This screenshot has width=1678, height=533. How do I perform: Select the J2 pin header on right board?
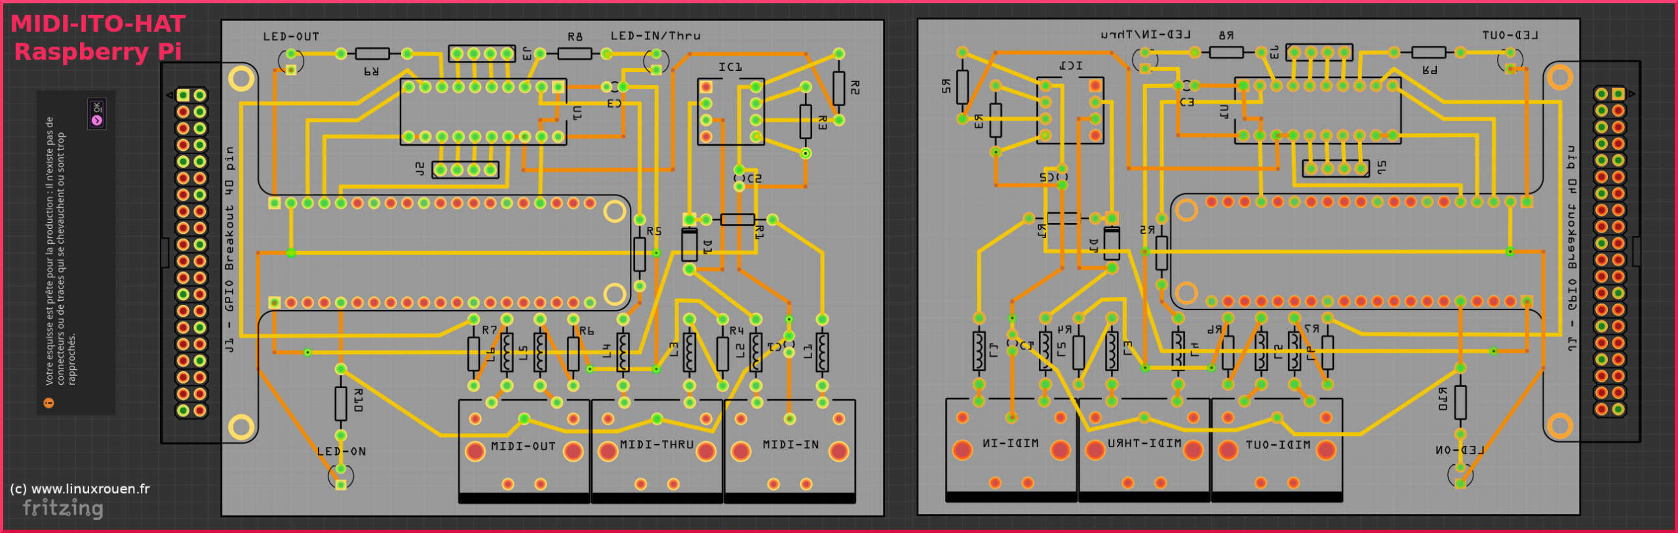coord(1336,168)
